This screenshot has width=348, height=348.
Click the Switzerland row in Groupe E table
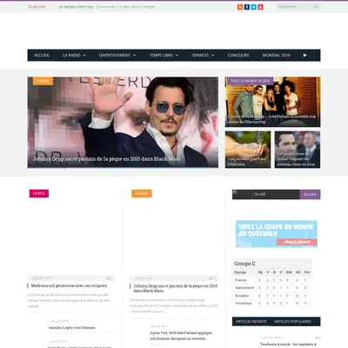[272, 288]
